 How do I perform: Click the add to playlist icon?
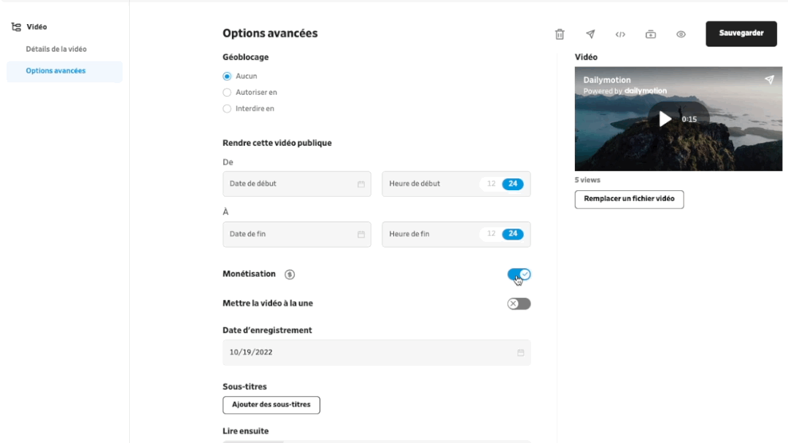coord(650,34)
